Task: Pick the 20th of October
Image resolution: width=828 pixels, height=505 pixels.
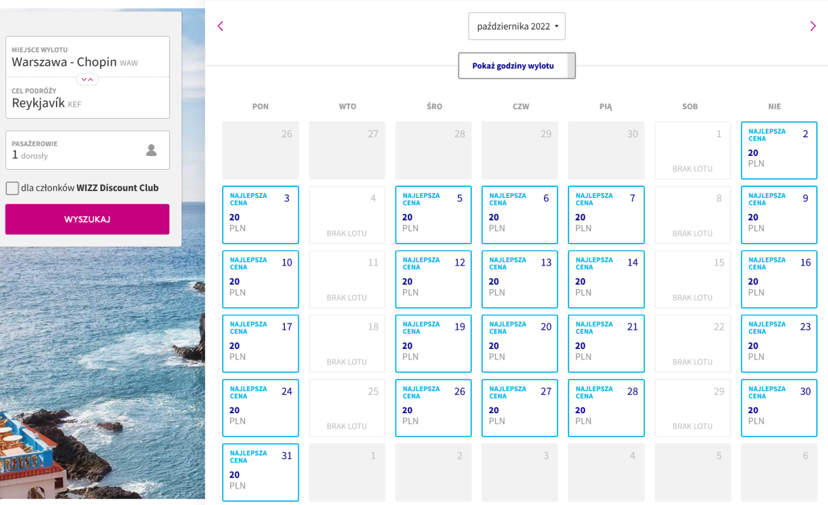Action: pos(520,344)
